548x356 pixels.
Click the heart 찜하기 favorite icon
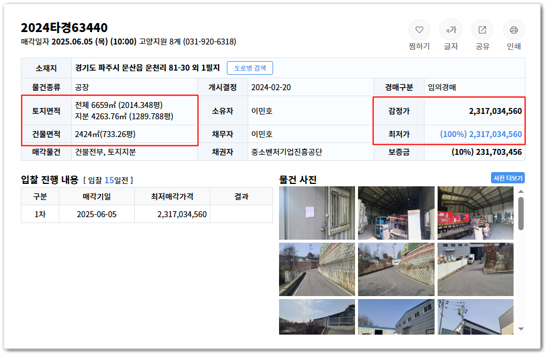click(419, 30)
